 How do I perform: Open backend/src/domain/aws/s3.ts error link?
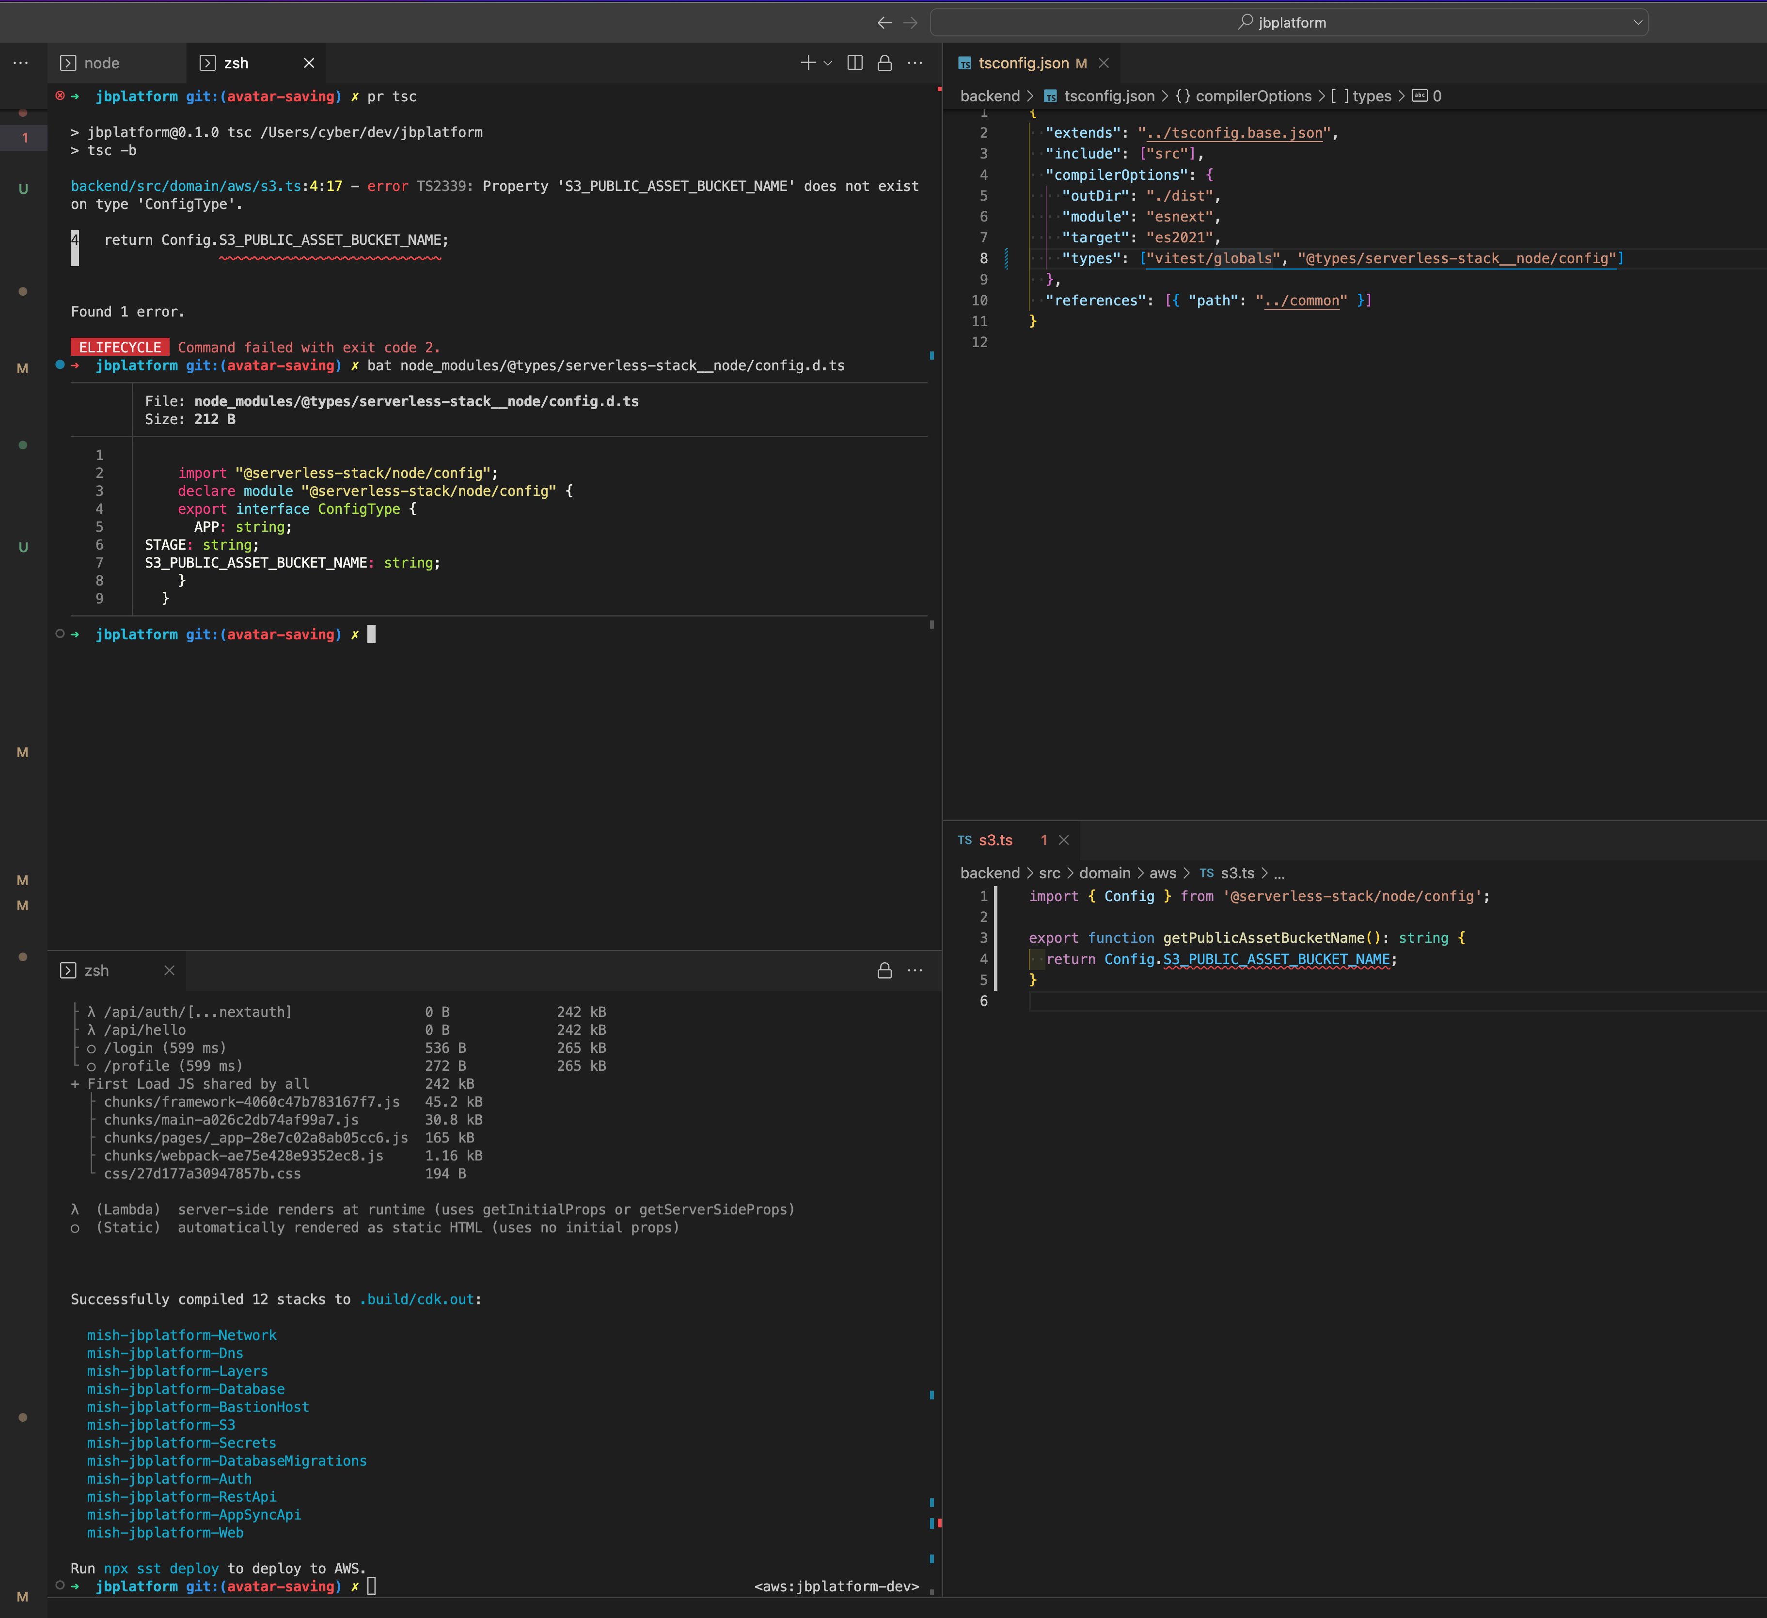click(186, 187)
